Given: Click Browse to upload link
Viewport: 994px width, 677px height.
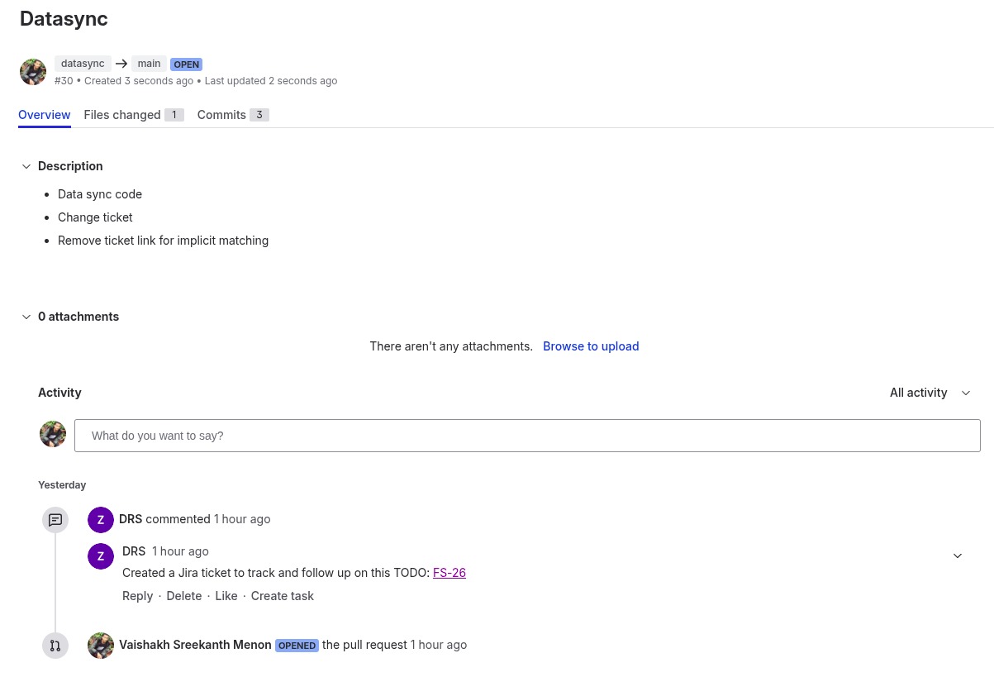Looking at the screenshot, I should click(591, 346).
